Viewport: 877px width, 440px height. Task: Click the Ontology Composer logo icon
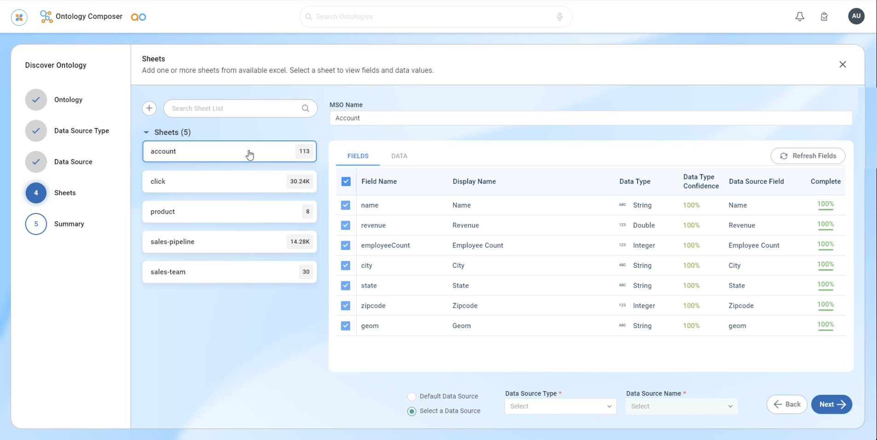(46, 17)
